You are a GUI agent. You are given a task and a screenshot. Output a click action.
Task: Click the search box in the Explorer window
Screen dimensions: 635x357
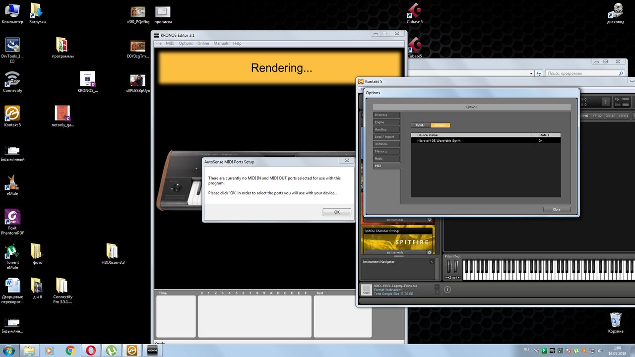(585, 73)
